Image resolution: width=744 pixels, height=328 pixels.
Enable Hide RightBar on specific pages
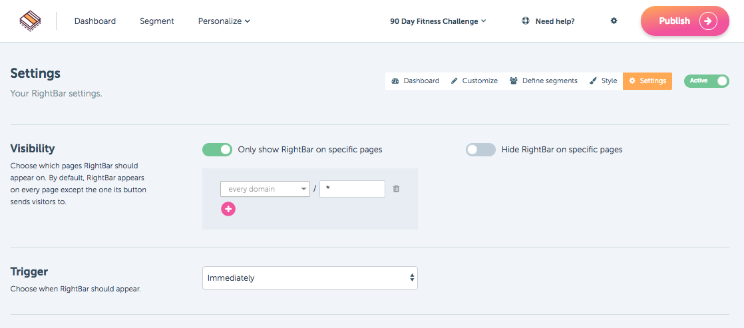tap(480, 150)
